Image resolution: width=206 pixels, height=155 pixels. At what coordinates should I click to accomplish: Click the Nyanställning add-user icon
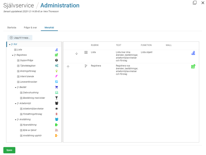click(57, 125)
